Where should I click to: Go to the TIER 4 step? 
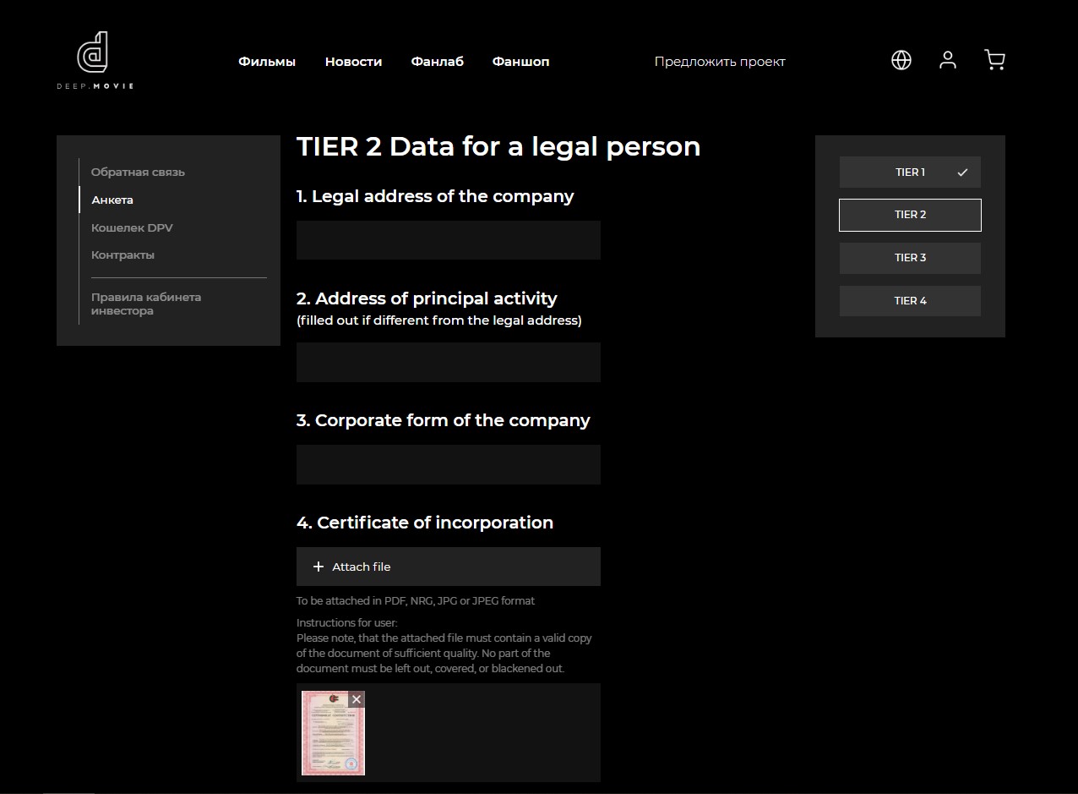point(910,301)
